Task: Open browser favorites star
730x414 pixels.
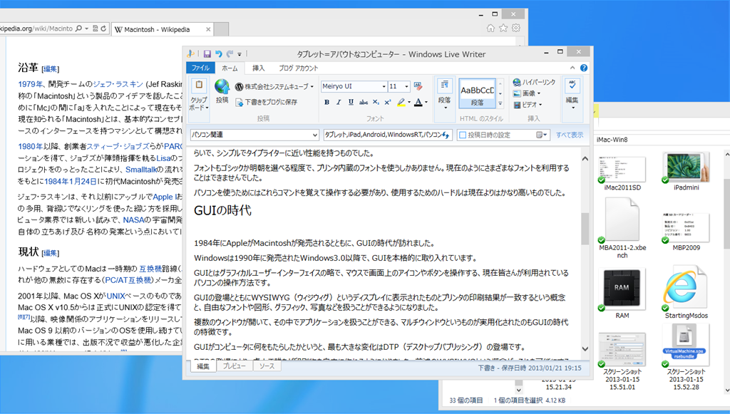Action: coord(503,28)
